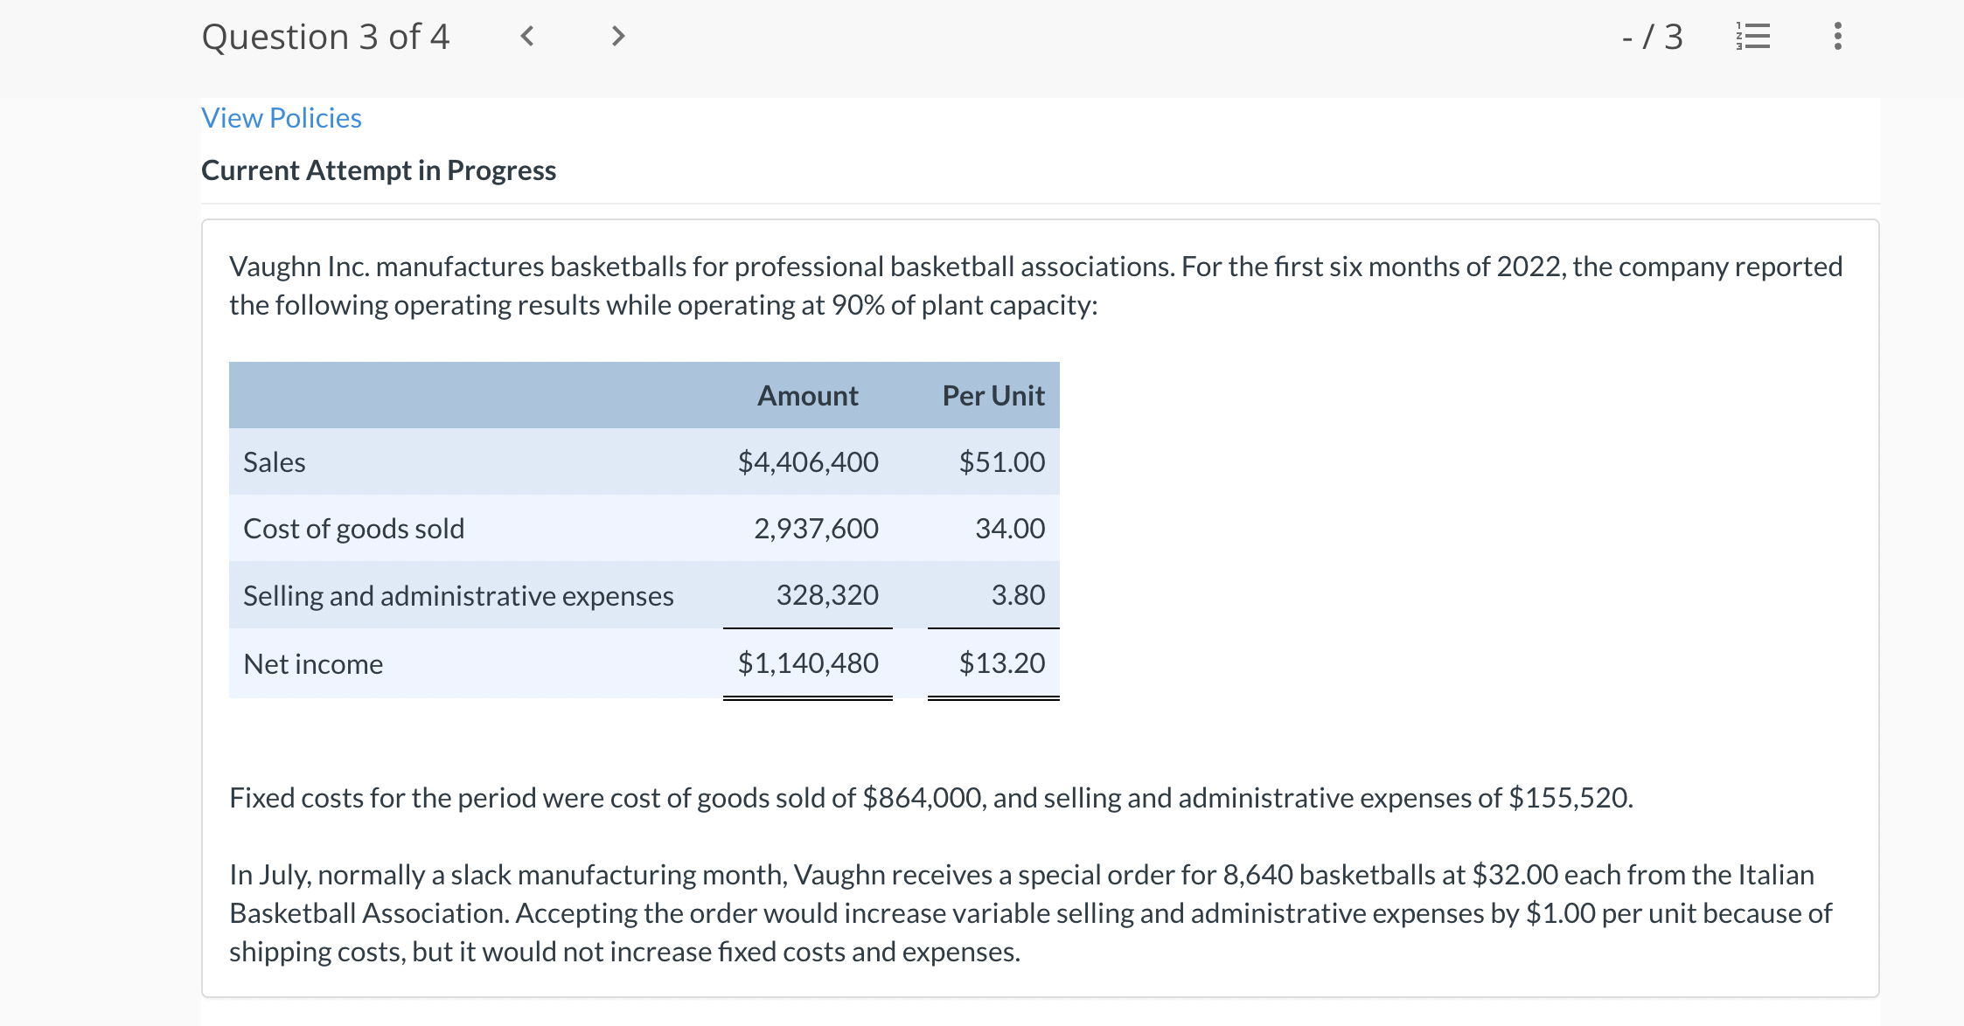The image size is (1964, 1026).
Task: Select the net income per-unit value $13.20
Action: pyautogui.click(x=1002, y=663)
